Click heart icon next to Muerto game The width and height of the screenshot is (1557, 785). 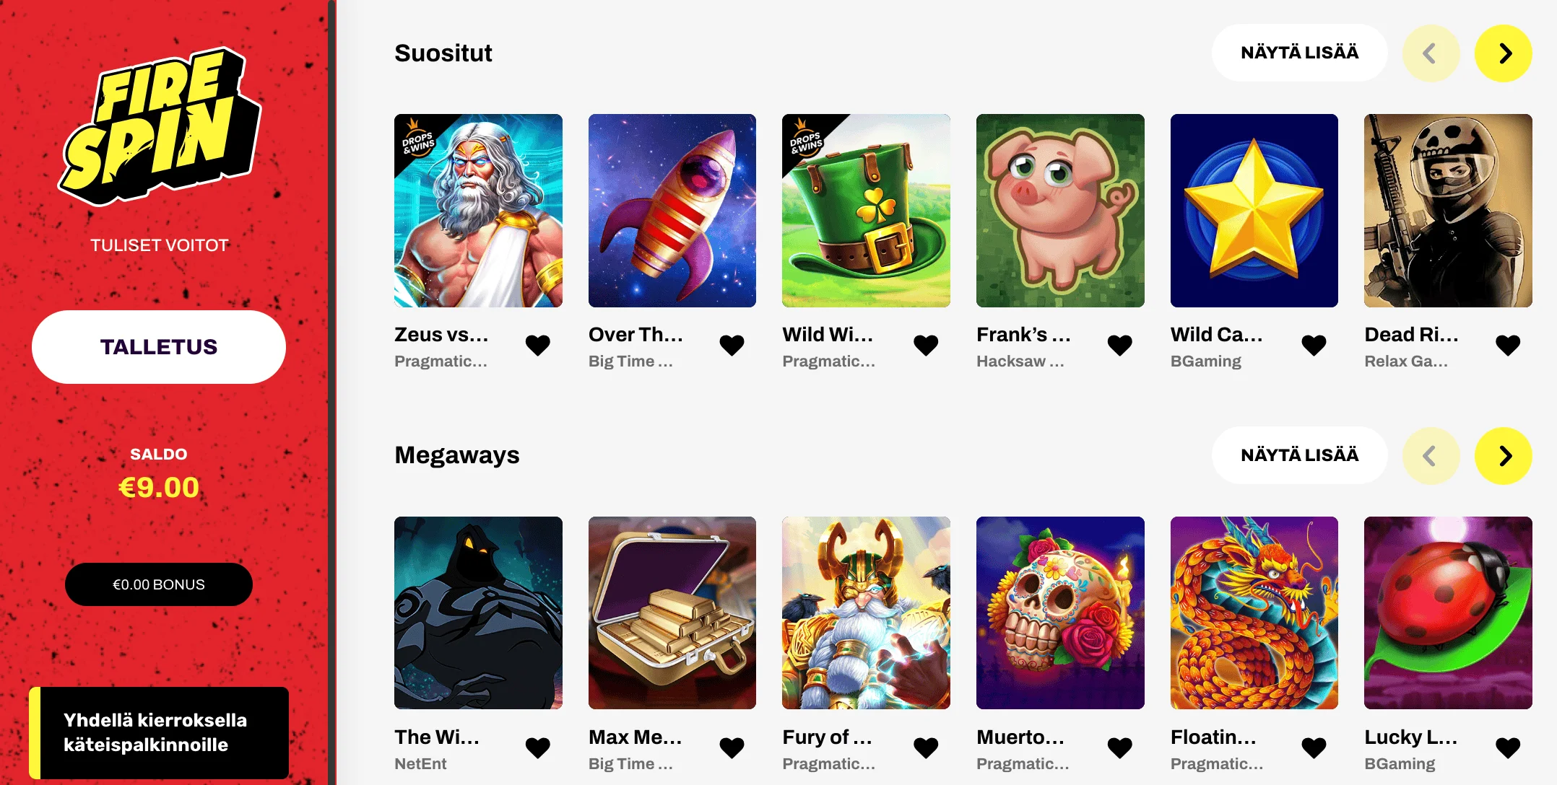tap(1119, 748)
